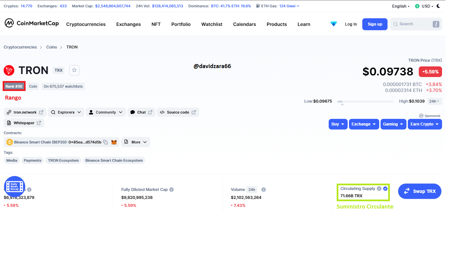Screen dimensions: 454x255
Task: Click the Rank #30 badge
Action: click(14, 86)
